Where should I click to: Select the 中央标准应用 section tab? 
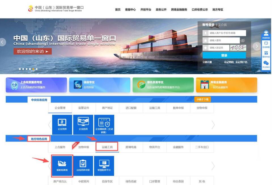39,100
